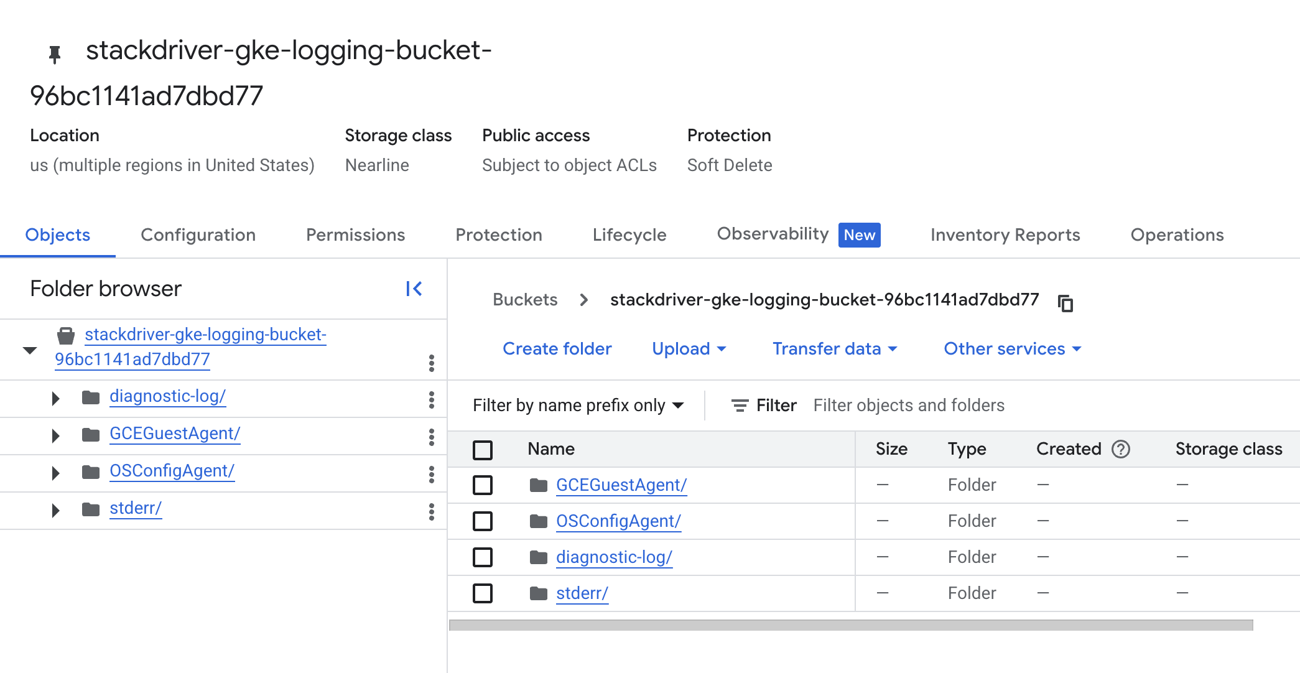This screenshot has width=1300, height=673.
Task: Click the horizontal scrollbar below the table
Action: (x=851, y=625)
